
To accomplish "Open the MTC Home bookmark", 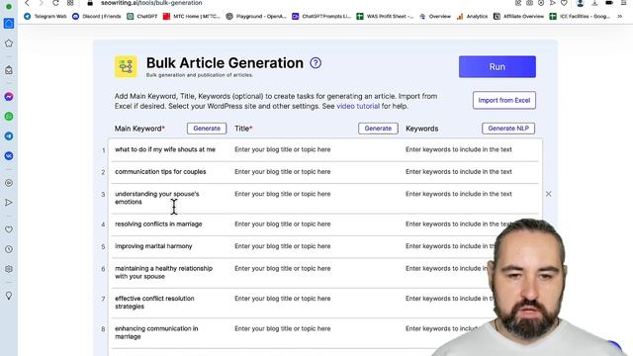I will pyautogui.click(x=191, y=17).
